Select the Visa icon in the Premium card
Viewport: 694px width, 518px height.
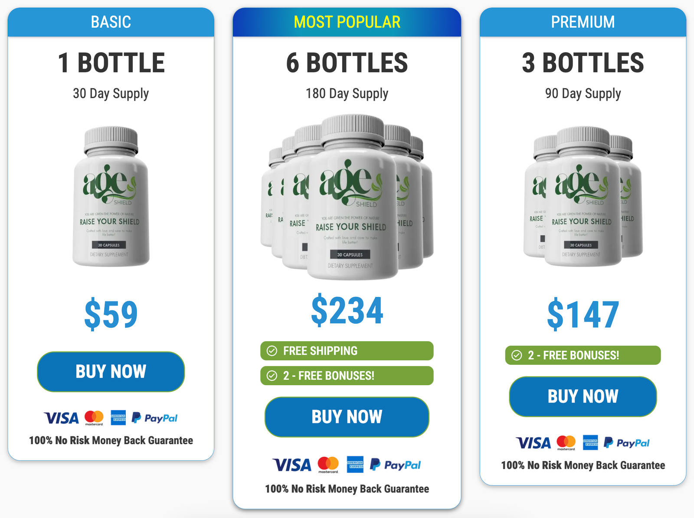click(x=534, y=443)
